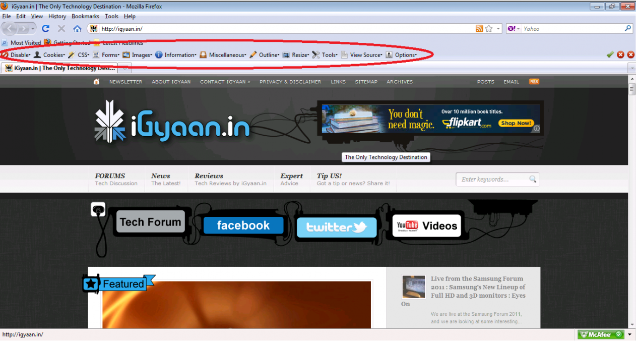Click the RSS feed icon in address bar
The height and width of the screenshot is (341, 636).
point(479,29)
